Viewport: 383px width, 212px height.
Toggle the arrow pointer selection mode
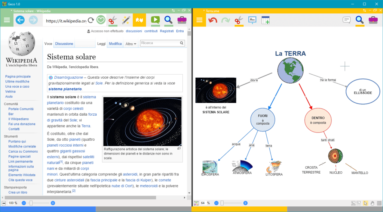365,203
